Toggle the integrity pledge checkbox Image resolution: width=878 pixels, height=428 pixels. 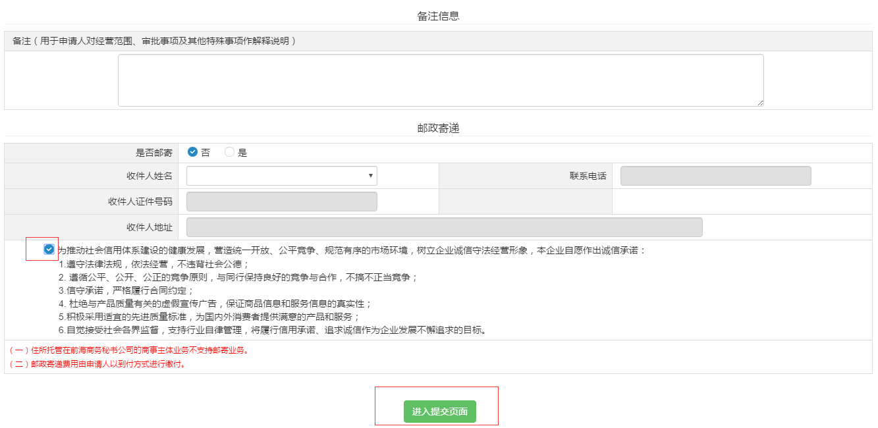click(49, 250)
